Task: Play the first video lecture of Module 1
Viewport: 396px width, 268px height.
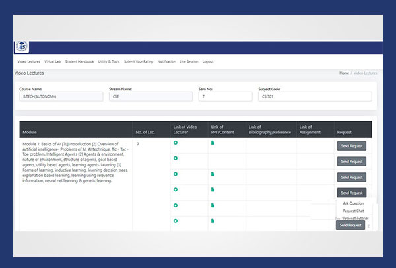Action: pyautogui.click(x=176, y=143)
